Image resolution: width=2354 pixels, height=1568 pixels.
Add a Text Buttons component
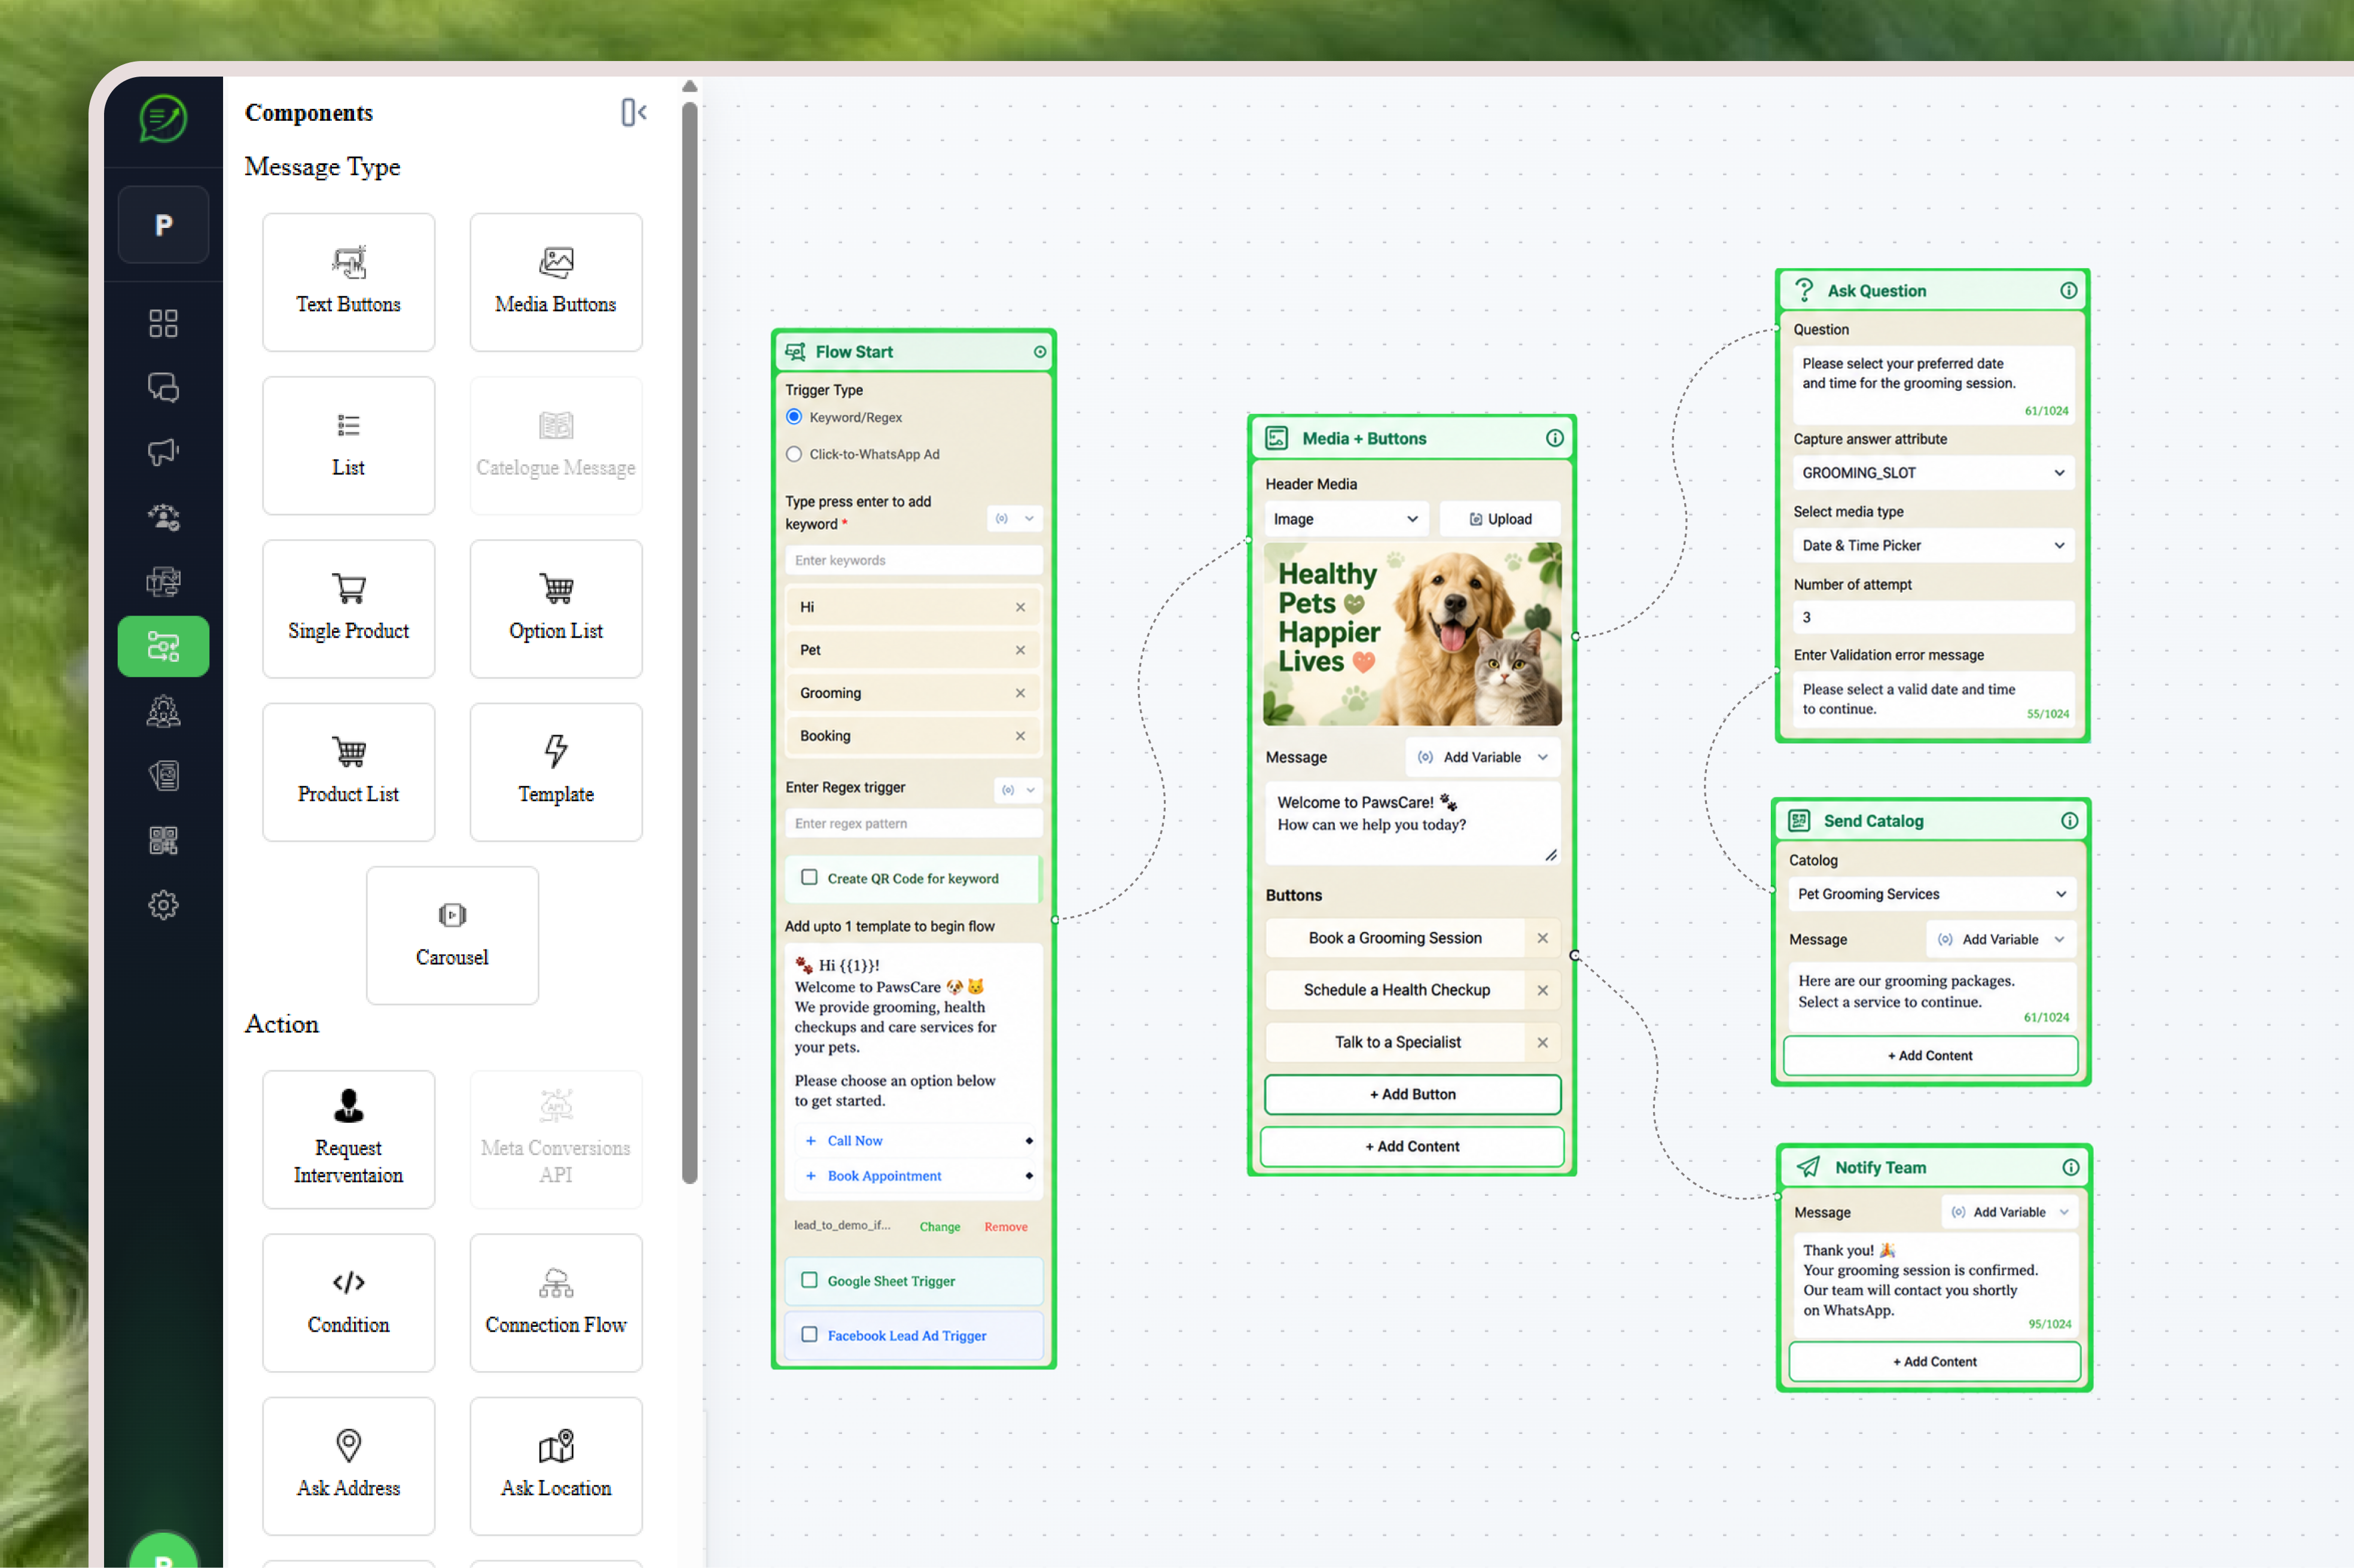pyautogui.click(x=348, y=282)
